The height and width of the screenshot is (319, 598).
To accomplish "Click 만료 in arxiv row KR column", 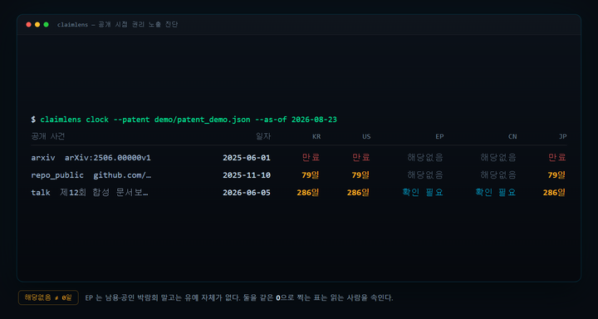I will coord(311,157).
